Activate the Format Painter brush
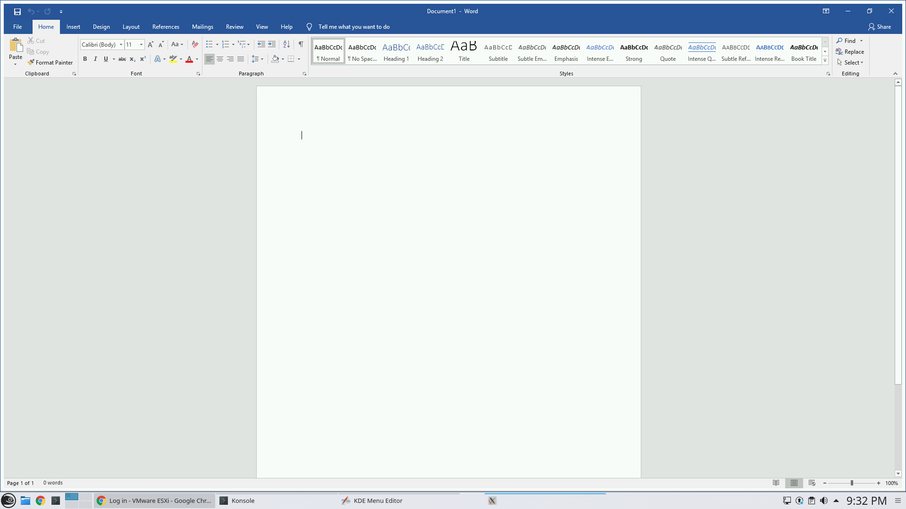906x509 pixels. coord(50,63)
